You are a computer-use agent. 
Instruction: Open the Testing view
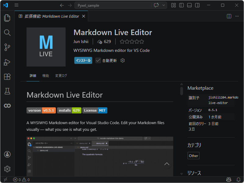click(x=7, y=91)
